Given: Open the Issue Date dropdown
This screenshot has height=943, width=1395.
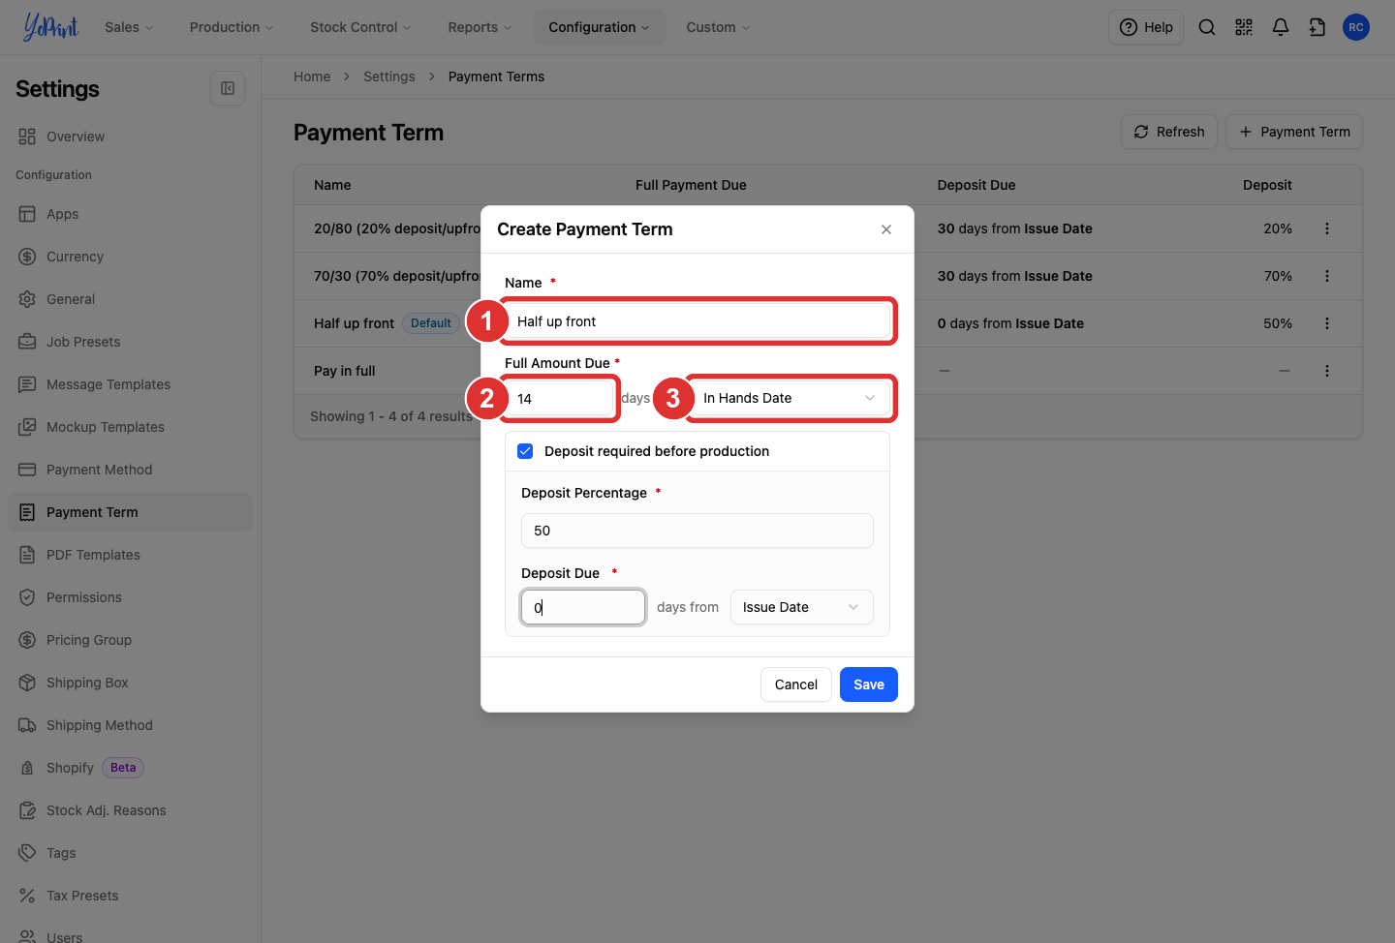Looking at the screenshot, I should (801, 607).
